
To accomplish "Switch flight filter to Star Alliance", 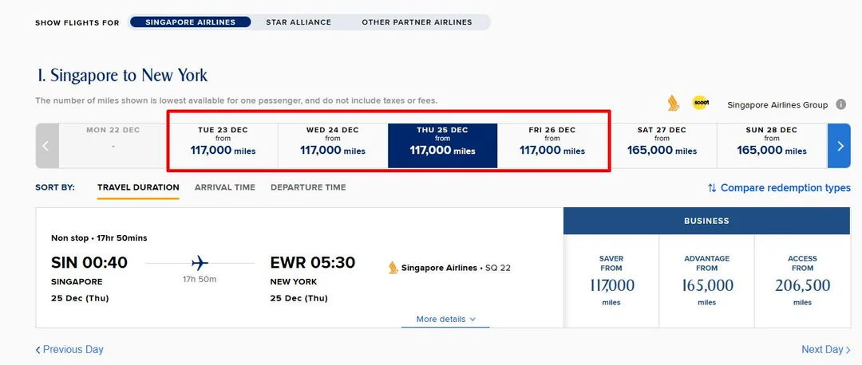I will pos(299,22).
